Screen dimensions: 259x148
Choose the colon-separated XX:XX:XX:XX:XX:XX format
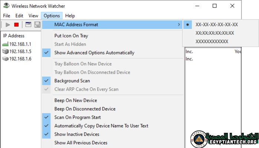215,33
